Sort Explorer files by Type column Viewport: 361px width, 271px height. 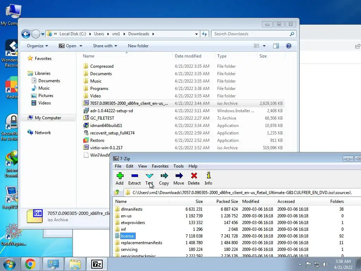tap(236, 56)
